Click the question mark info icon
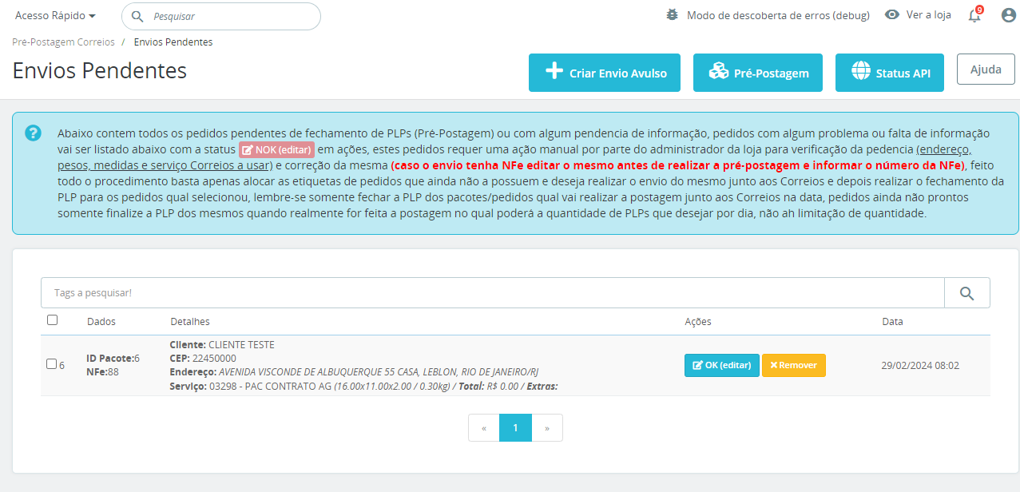The width and height of the screenshot is (1020, 492). click(33, 133)
